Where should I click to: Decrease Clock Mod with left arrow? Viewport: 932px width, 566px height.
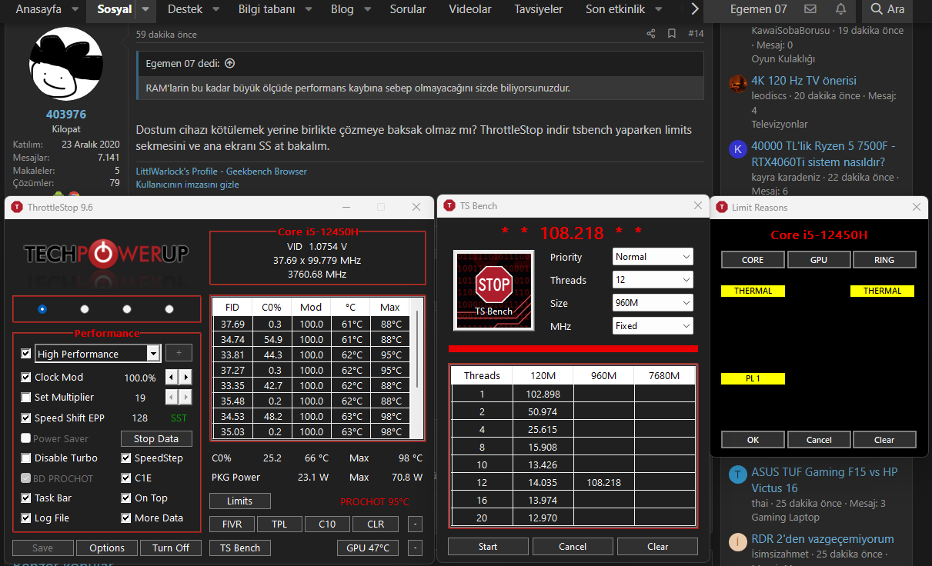pyautogui.click(x=172, y=378)
